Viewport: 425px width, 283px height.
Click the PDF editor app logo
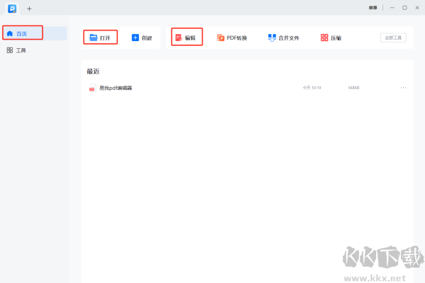12,8
